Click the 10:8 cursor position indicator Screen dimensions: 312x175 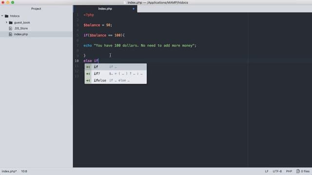point(24,171)
